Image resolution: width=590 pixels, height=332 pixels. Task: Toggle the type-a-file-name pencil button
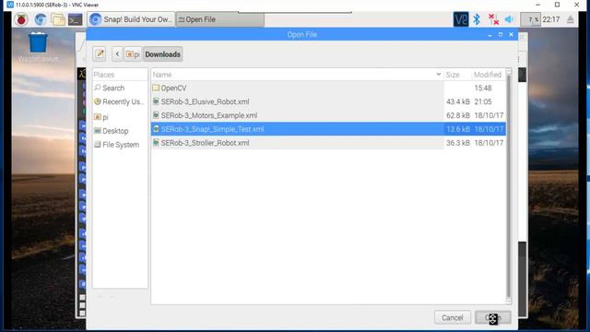100,54
